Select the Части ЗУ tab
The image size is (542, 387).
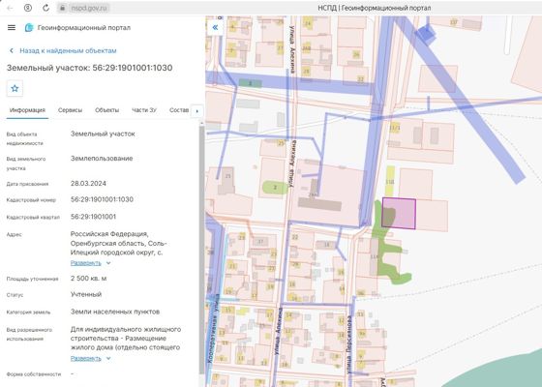tap(144, 110)
